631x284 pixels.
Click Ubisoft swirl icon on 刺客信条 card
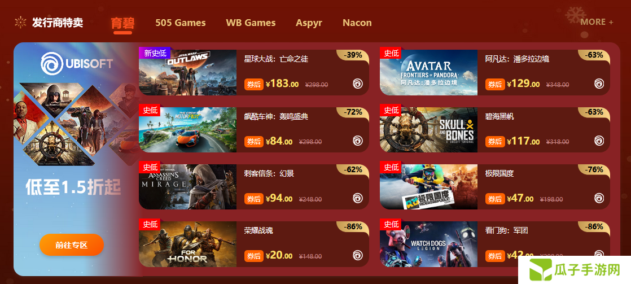[358, 198]
